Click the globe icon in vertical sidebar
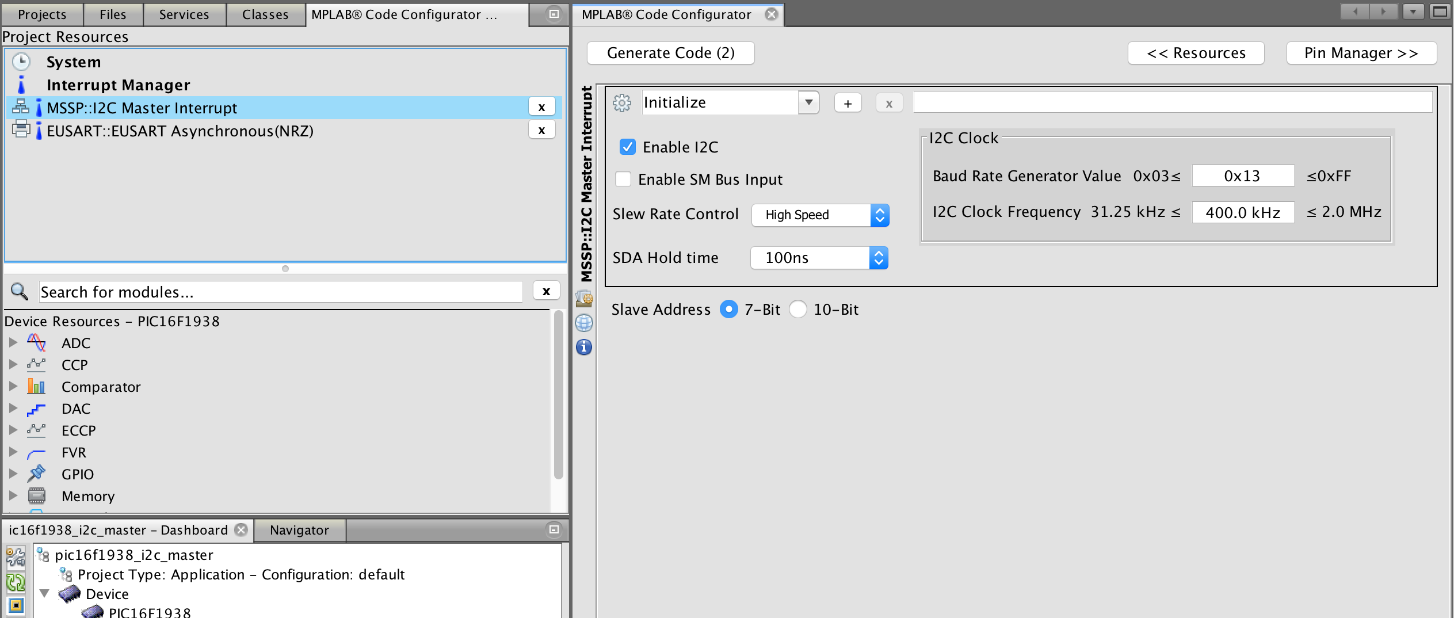 (583, 323)
